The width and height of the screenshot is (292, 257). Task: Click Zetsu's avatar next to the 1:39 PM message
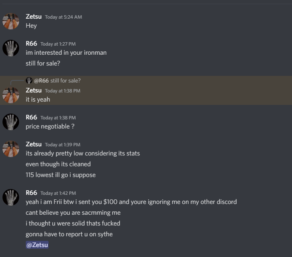[x=11, y=149]
